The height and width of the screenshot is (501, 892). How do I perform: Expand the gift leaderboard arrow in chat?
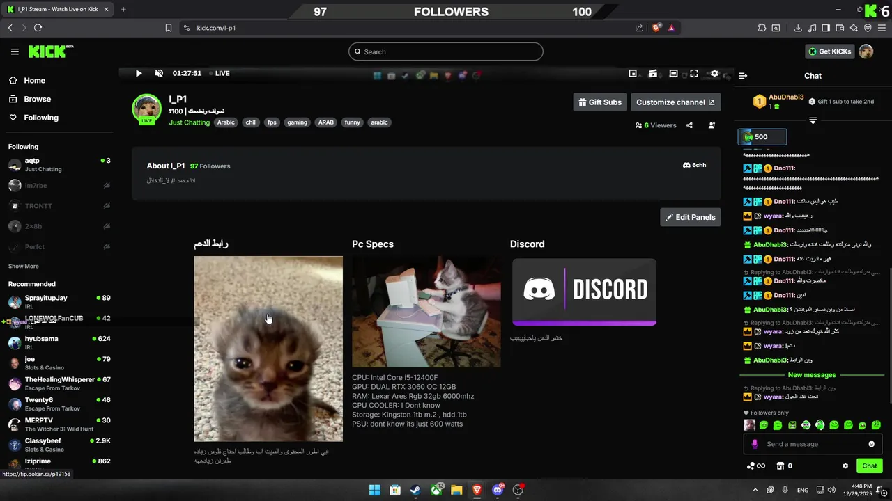coord(813,120)
